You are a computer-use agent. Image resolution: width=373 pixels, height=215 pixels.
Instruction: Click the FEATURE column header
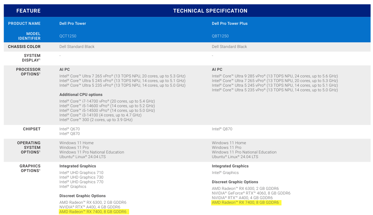(x=28, y=11)
